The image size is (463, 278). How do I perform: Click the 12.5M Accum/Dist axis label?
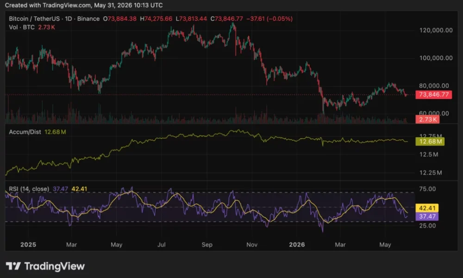click(429, 154)
